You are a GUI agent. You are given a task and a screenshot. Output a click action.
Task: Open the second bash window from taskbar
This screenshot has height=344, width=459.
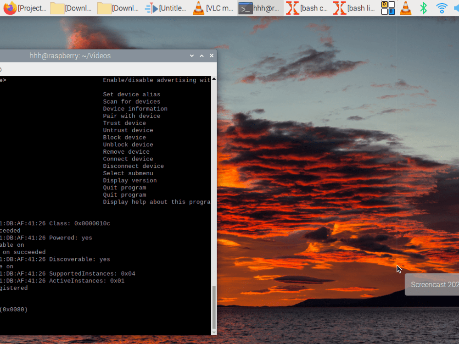(353, 8)
